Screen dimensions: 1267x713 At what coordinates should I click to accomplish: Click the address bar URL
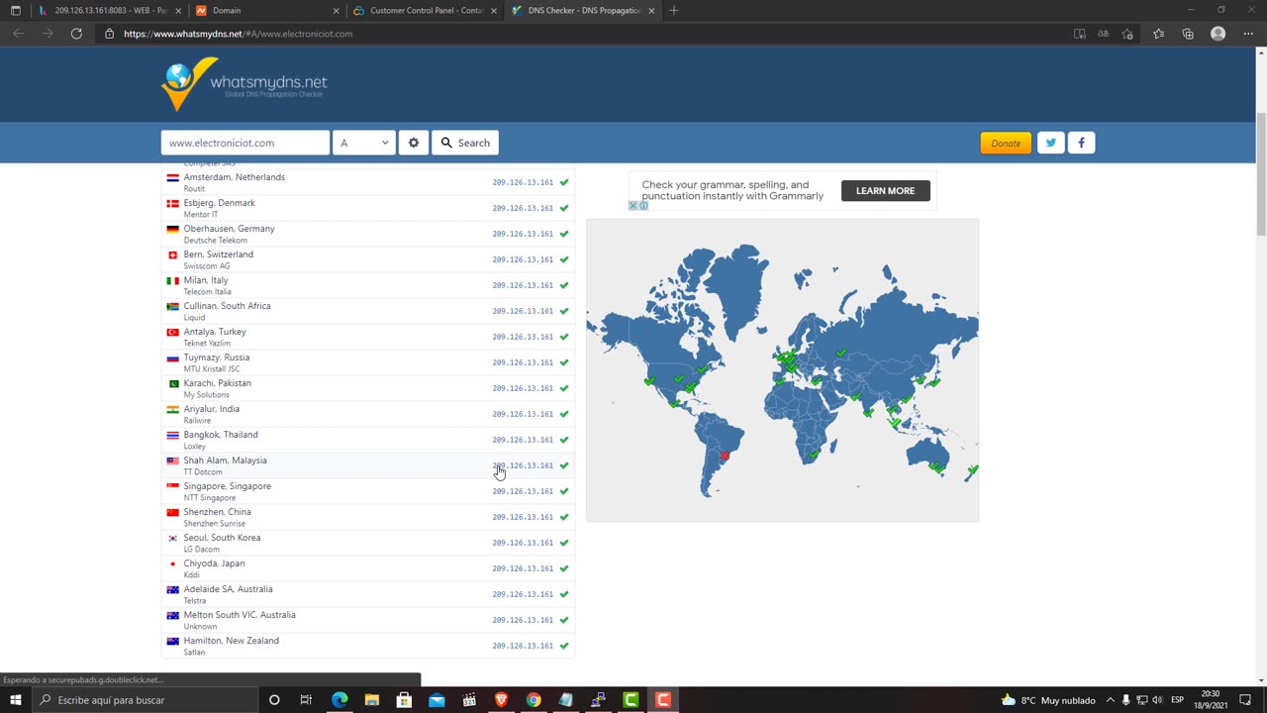tap(238, 34)
